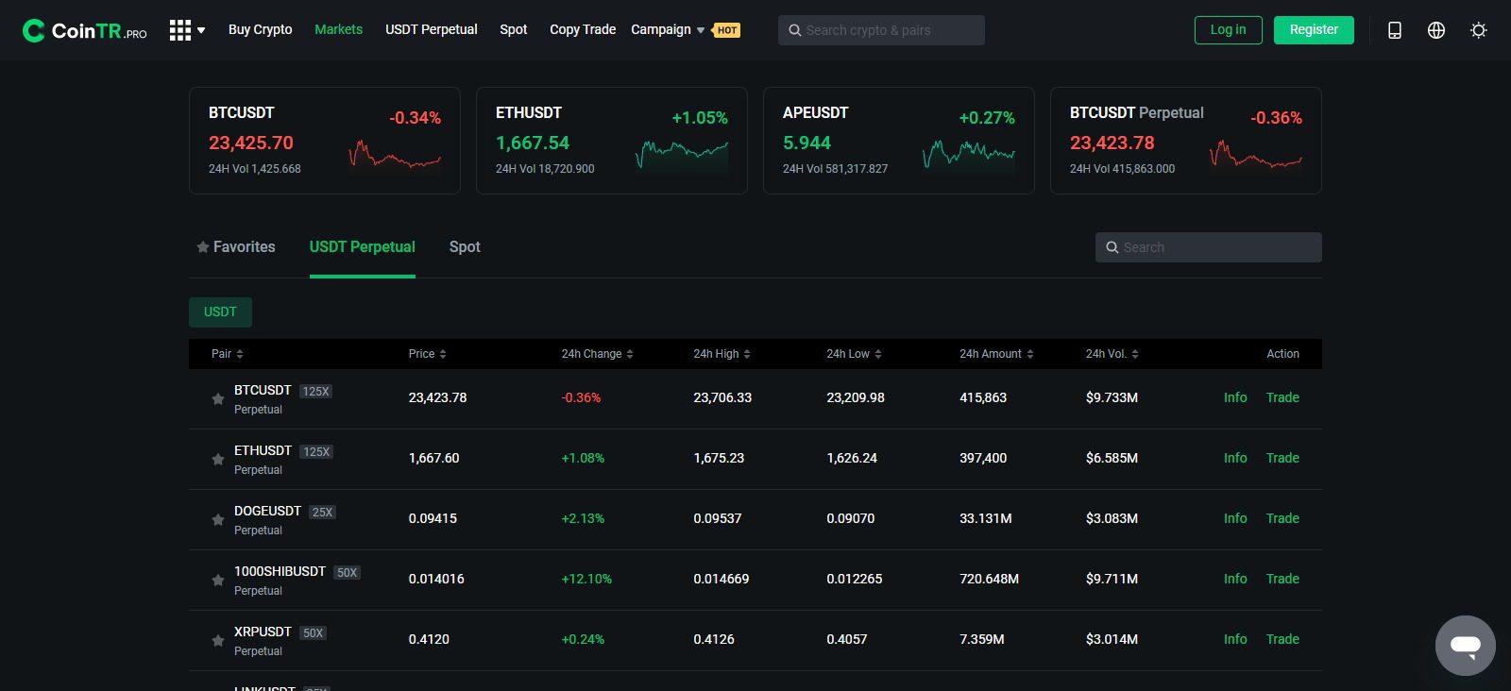The image size is (1511, 691).
Task: Sort table by 24h Change column
Action: point(598,354)
